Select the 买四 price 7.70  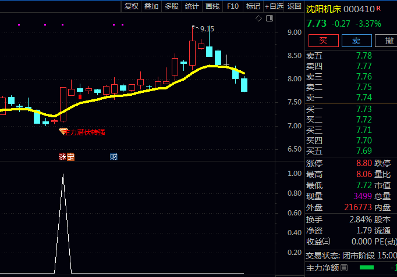pos(364,141)
